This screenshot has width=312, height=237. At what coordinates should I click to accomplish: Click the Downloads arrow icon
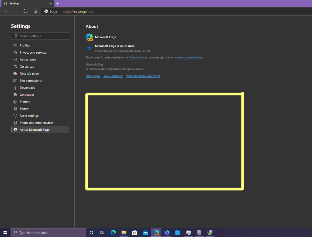tap(15, 88)
